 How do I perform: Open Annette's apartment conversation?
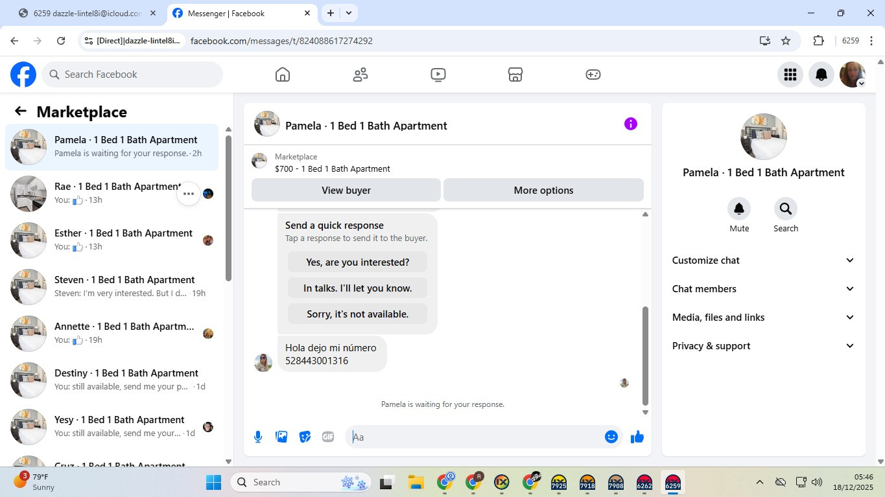coord(112,334)
